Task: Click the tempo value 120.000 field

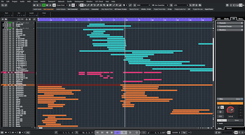Action: [x=175, y=132]
